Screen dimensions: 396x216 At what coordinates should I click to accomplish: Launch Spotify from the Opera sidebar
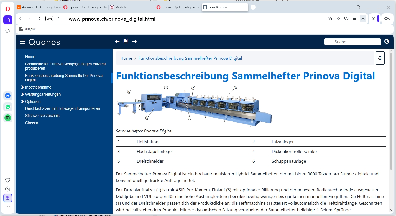[8, 118]
